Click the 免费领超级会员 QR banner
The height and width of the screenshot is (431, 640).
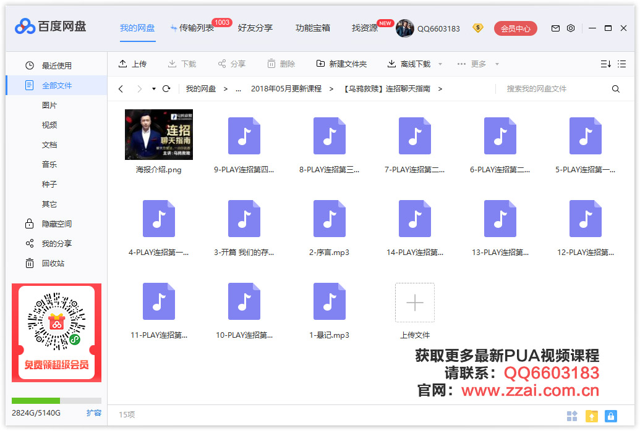(56, 333)
